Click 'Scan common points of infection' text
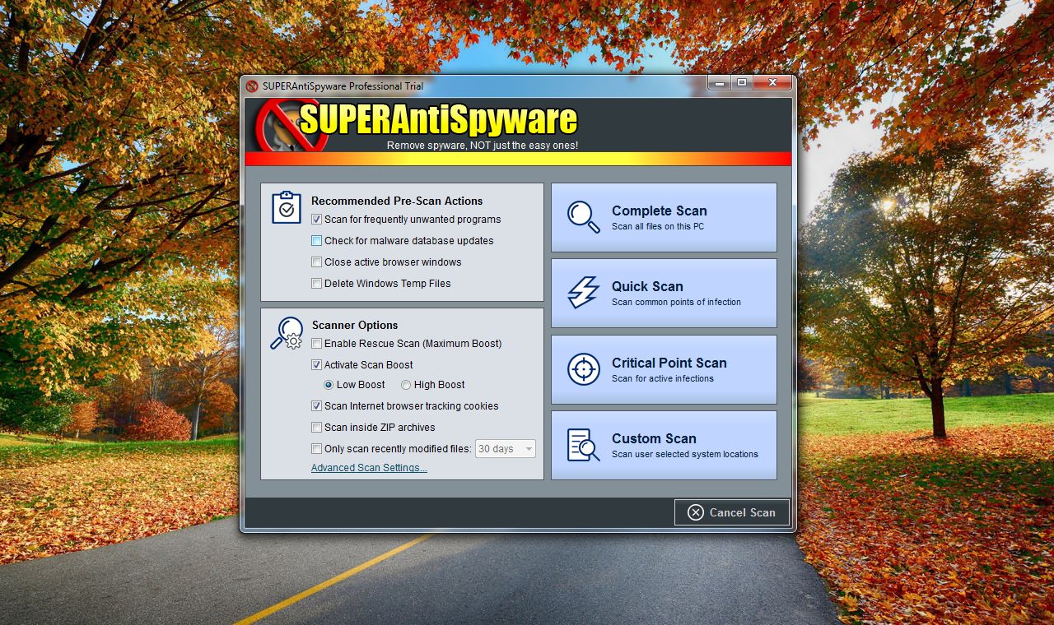 676,303
